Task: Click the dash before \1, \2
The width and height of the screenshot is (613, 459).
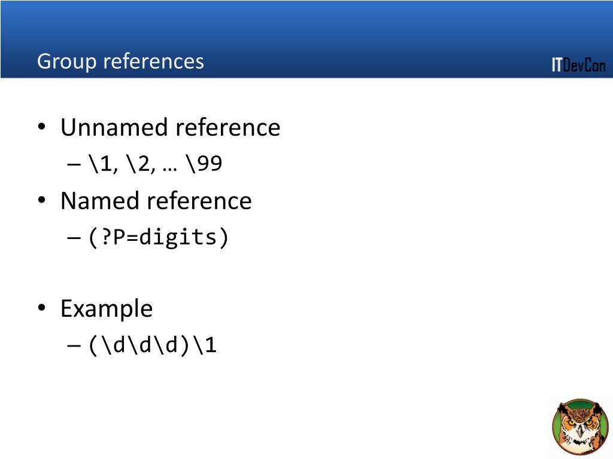Action: coord(74,164)
